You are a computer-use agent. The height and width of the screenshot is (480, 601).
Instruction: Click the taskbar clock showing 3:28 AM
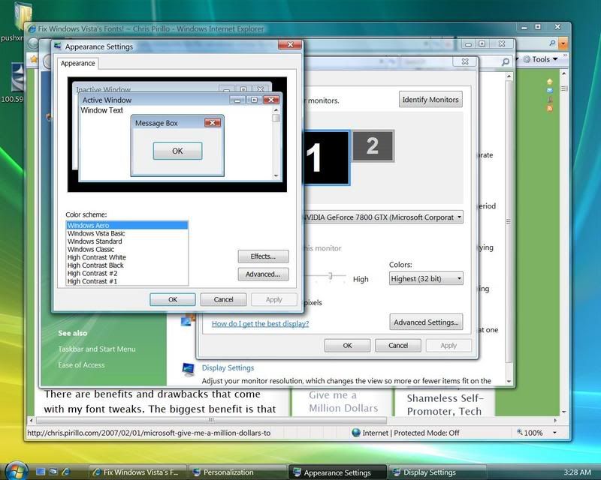pyautogui.click(x=577, y=472)
